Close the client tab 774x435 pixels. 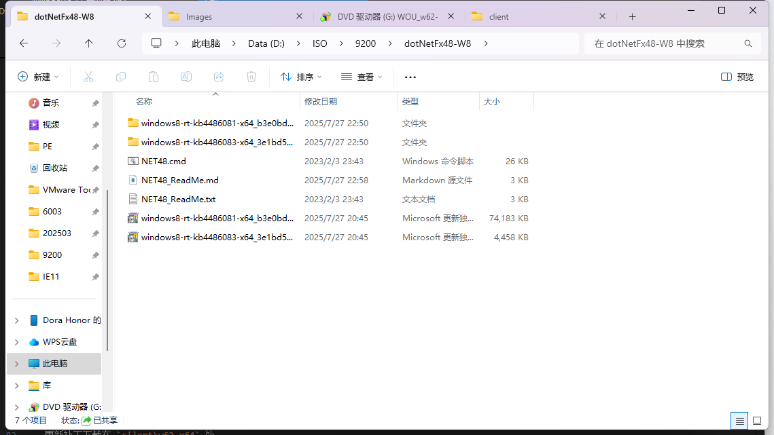click(602, 16)
